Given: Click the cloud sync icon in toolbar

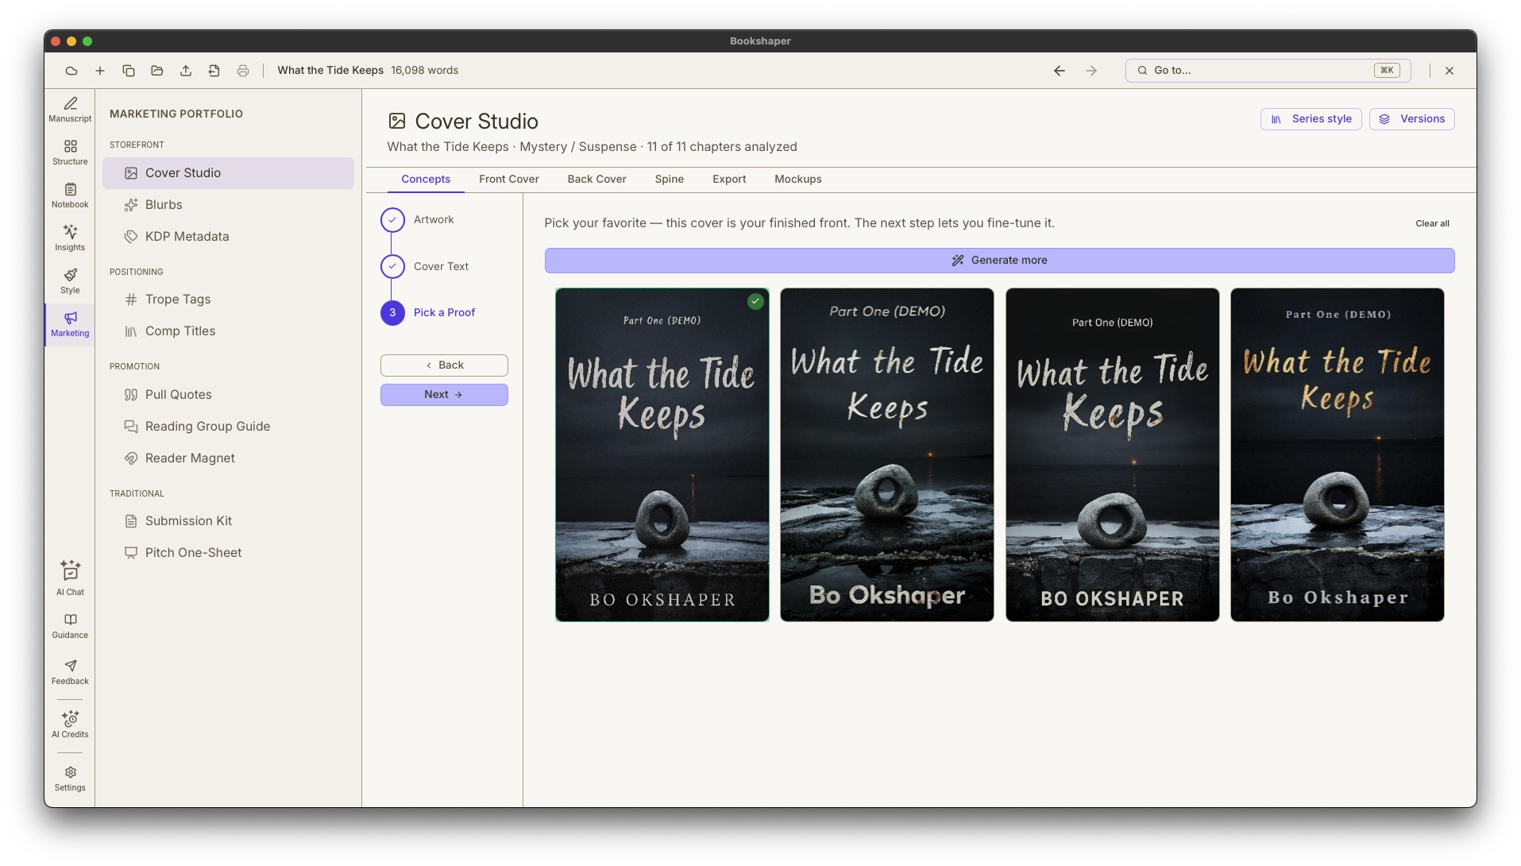Looking at the screenshot, I should click(x=71, y=71).
